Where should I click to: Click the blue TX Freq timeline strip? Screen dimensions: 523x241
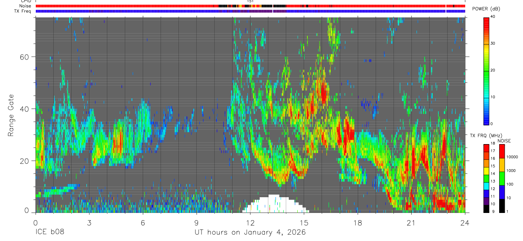[x=250, y=11]
